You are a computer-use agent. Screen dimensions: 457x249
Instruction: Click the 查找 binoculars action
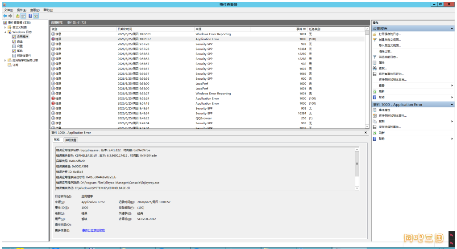click(382, 68)
